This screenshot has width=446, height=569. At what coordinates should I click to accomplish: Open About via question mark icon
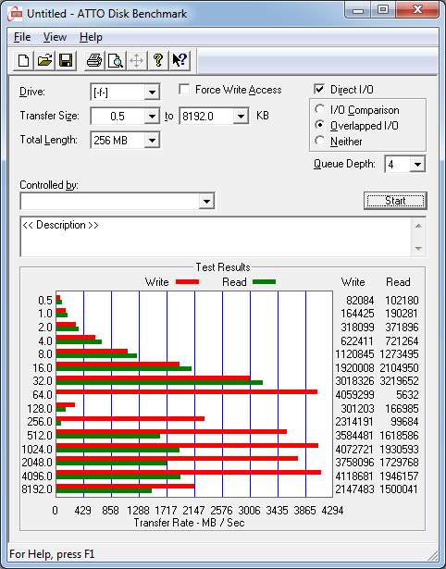point(158,61)
